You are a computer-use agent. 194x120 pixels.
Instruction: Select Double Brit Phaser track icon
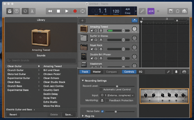(x=84, y=57)
